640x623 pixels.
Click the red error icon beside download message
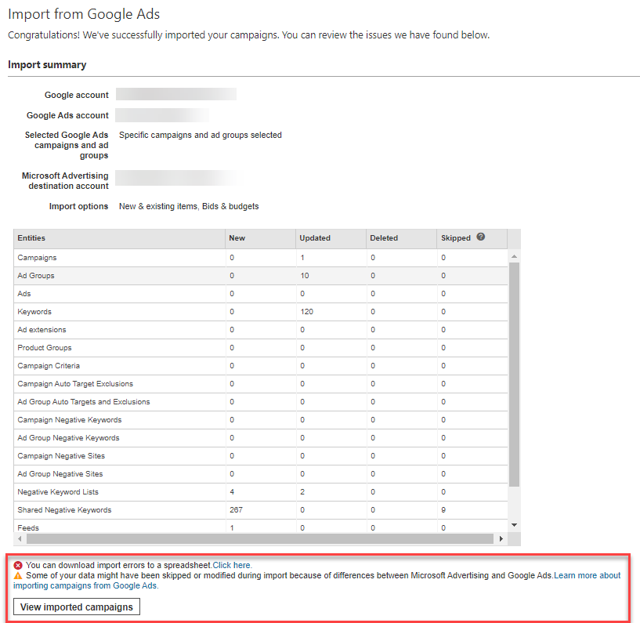coord(18,565)
